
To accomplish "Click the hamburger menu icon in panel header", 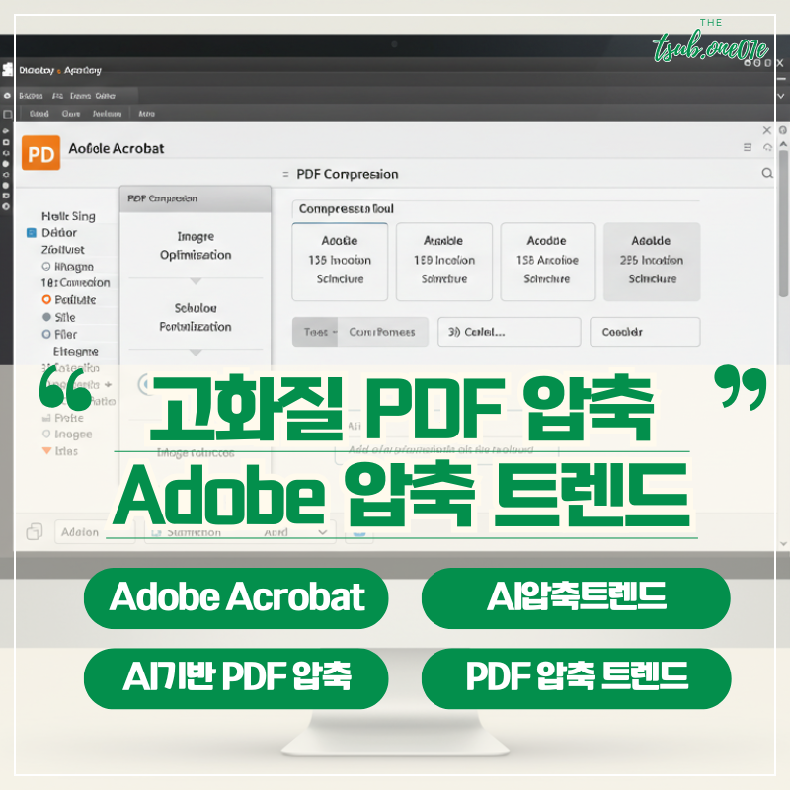I will tap(748, 148).
